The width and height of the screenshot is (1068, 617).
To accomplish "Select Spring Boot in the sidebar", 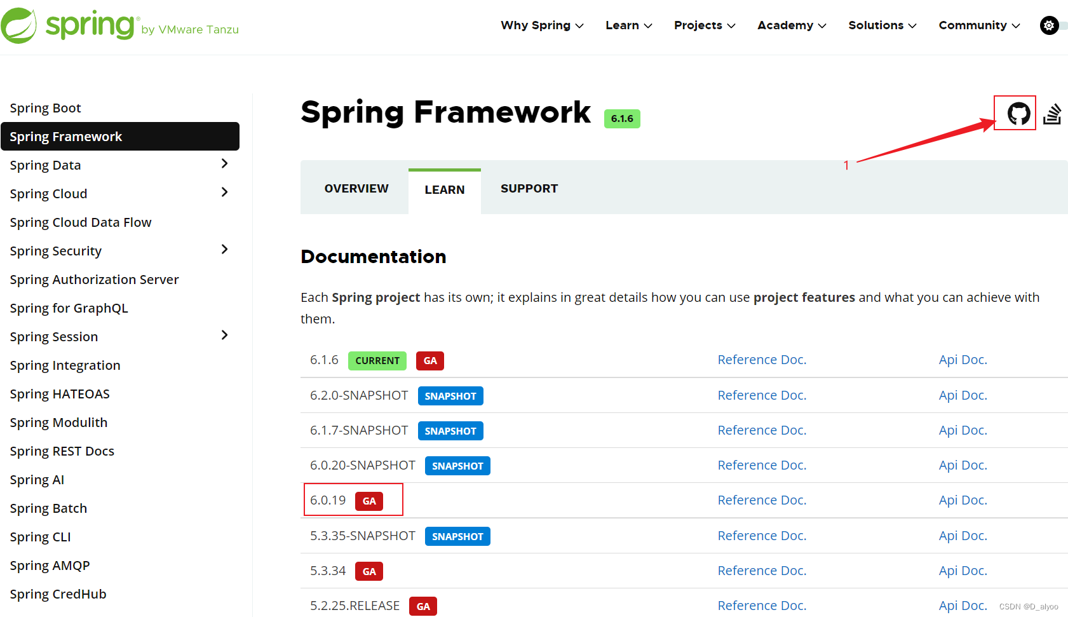I will coord(45,107).
